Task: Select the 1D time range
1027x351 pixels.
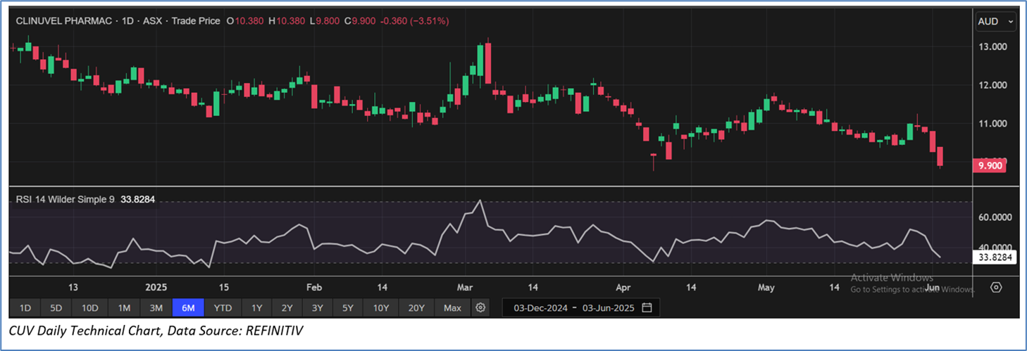Action: pyautogui.click(x=25, y=308)
